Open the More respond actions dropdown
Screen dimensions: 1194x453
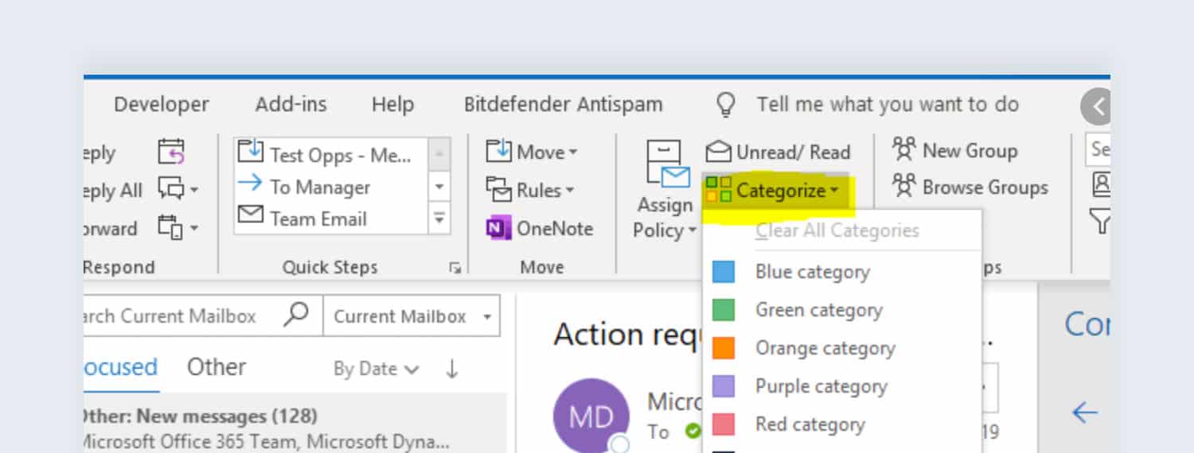178,228
